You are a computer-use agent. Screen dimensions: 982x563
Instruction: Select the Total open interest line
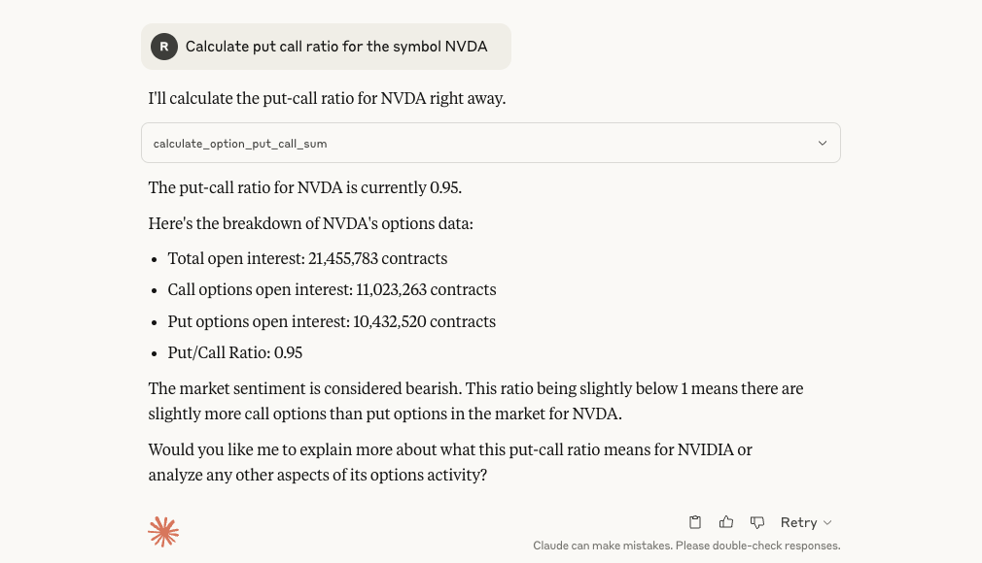pos(307,257)
